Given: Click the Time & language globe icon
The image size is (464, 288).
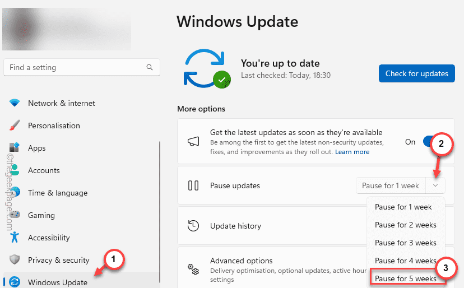Looking at the screenshot, I should (15, 192).
